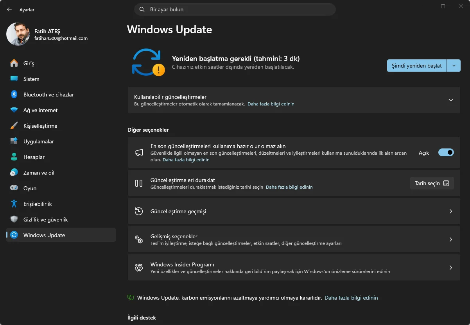Click the Giriş home icon
This screenshot has height=325, width=470.
click(x=14, y=63)
